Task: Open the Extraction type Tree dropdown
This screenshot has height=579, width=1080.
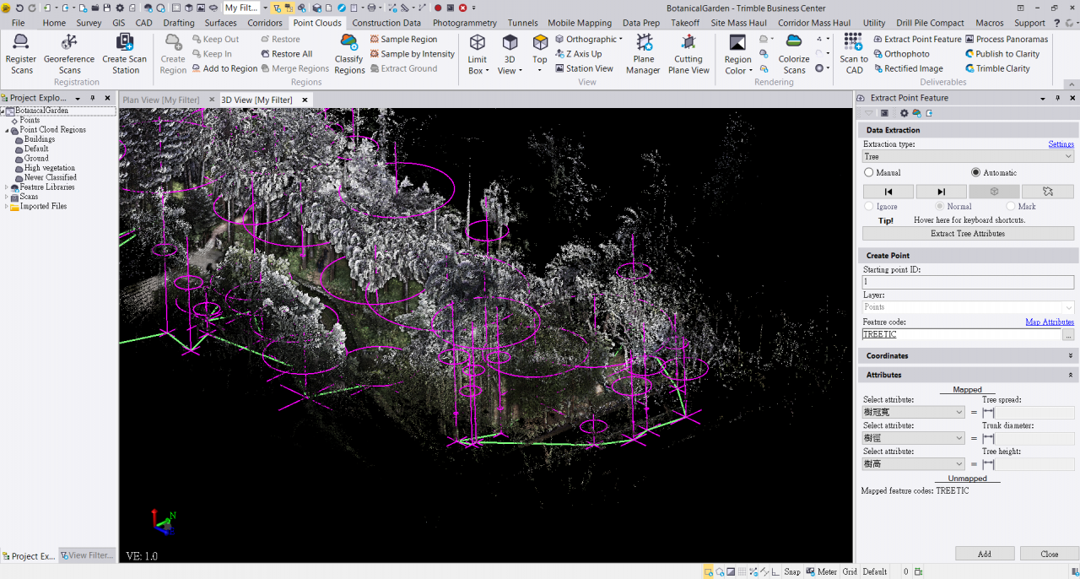Action: (x=968, y=156)
